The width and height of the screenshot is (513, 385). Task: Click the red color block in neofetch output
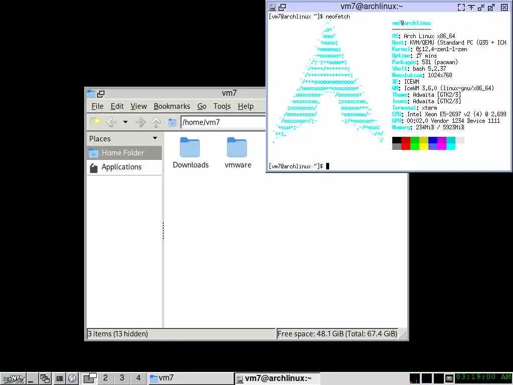click(406, 143)
